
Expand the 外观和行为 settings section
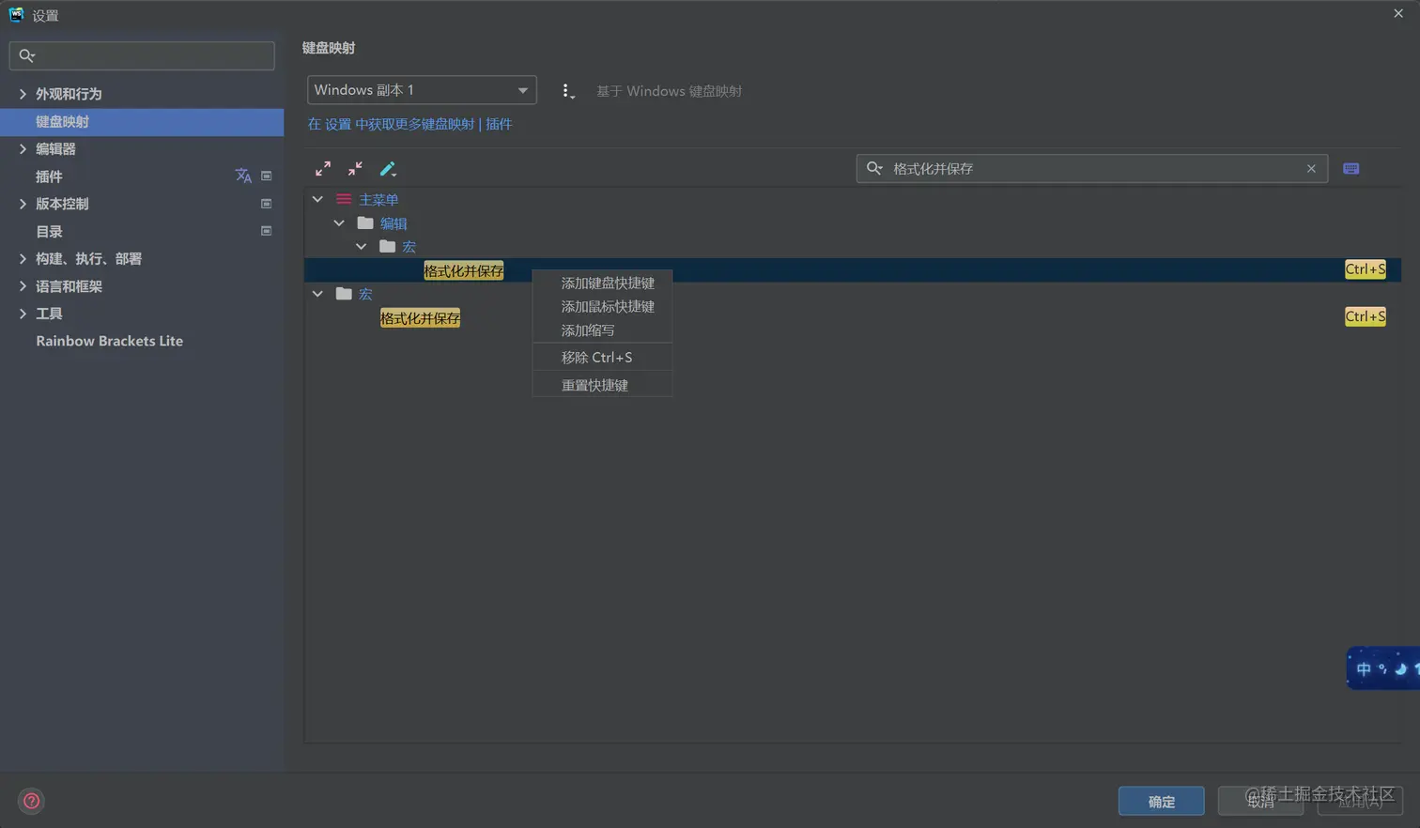click(23, 94)
